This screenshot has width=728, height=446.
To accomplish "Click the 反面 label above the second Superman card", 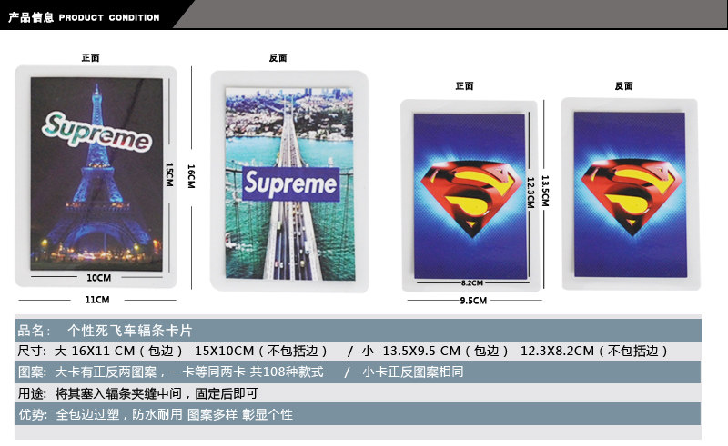I will point(624,86).
